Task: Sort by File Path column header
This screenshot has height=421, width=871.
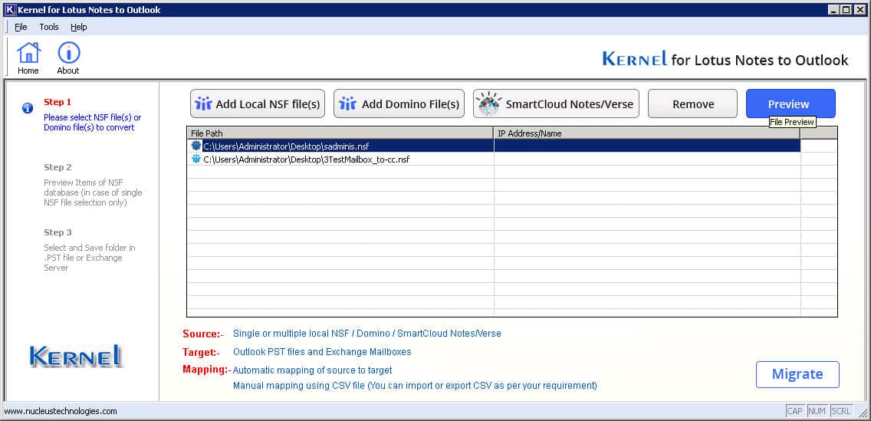Action: [340, 133]
